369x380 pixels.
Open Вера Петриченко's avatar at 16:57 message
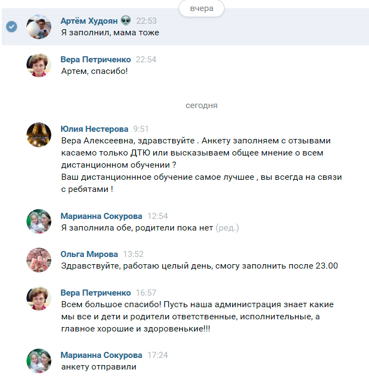(x=39, y=298)
